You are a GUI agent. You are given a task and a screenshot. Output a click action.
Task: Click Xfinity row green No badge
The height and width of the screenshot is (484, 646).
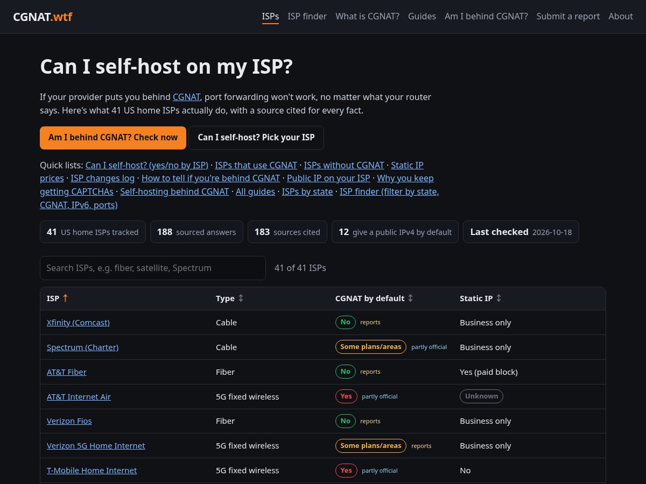[346, 323]
